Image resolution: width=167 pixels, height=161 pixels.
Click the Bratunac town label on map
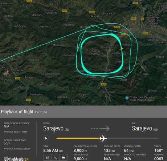pyautogui.click(x=127, y=27)
